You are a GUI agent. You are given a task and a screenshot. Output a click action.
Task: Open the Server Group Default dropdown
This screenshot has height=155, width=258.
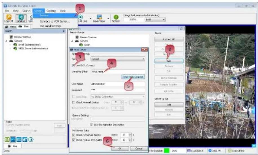(x=118, y=59)
